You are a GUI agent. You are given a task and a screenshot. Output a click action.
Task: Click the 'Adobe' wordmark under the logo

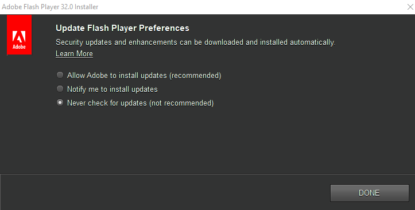[19, 47]
